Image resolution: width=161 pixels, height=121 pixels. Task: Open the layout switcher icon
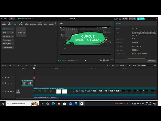[115, 19]
